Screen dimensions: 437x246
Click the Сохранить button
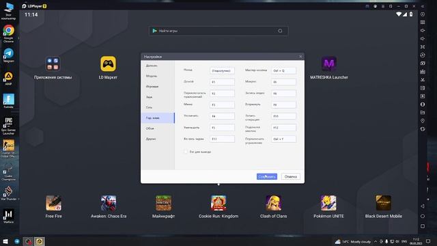pos(267,176)
